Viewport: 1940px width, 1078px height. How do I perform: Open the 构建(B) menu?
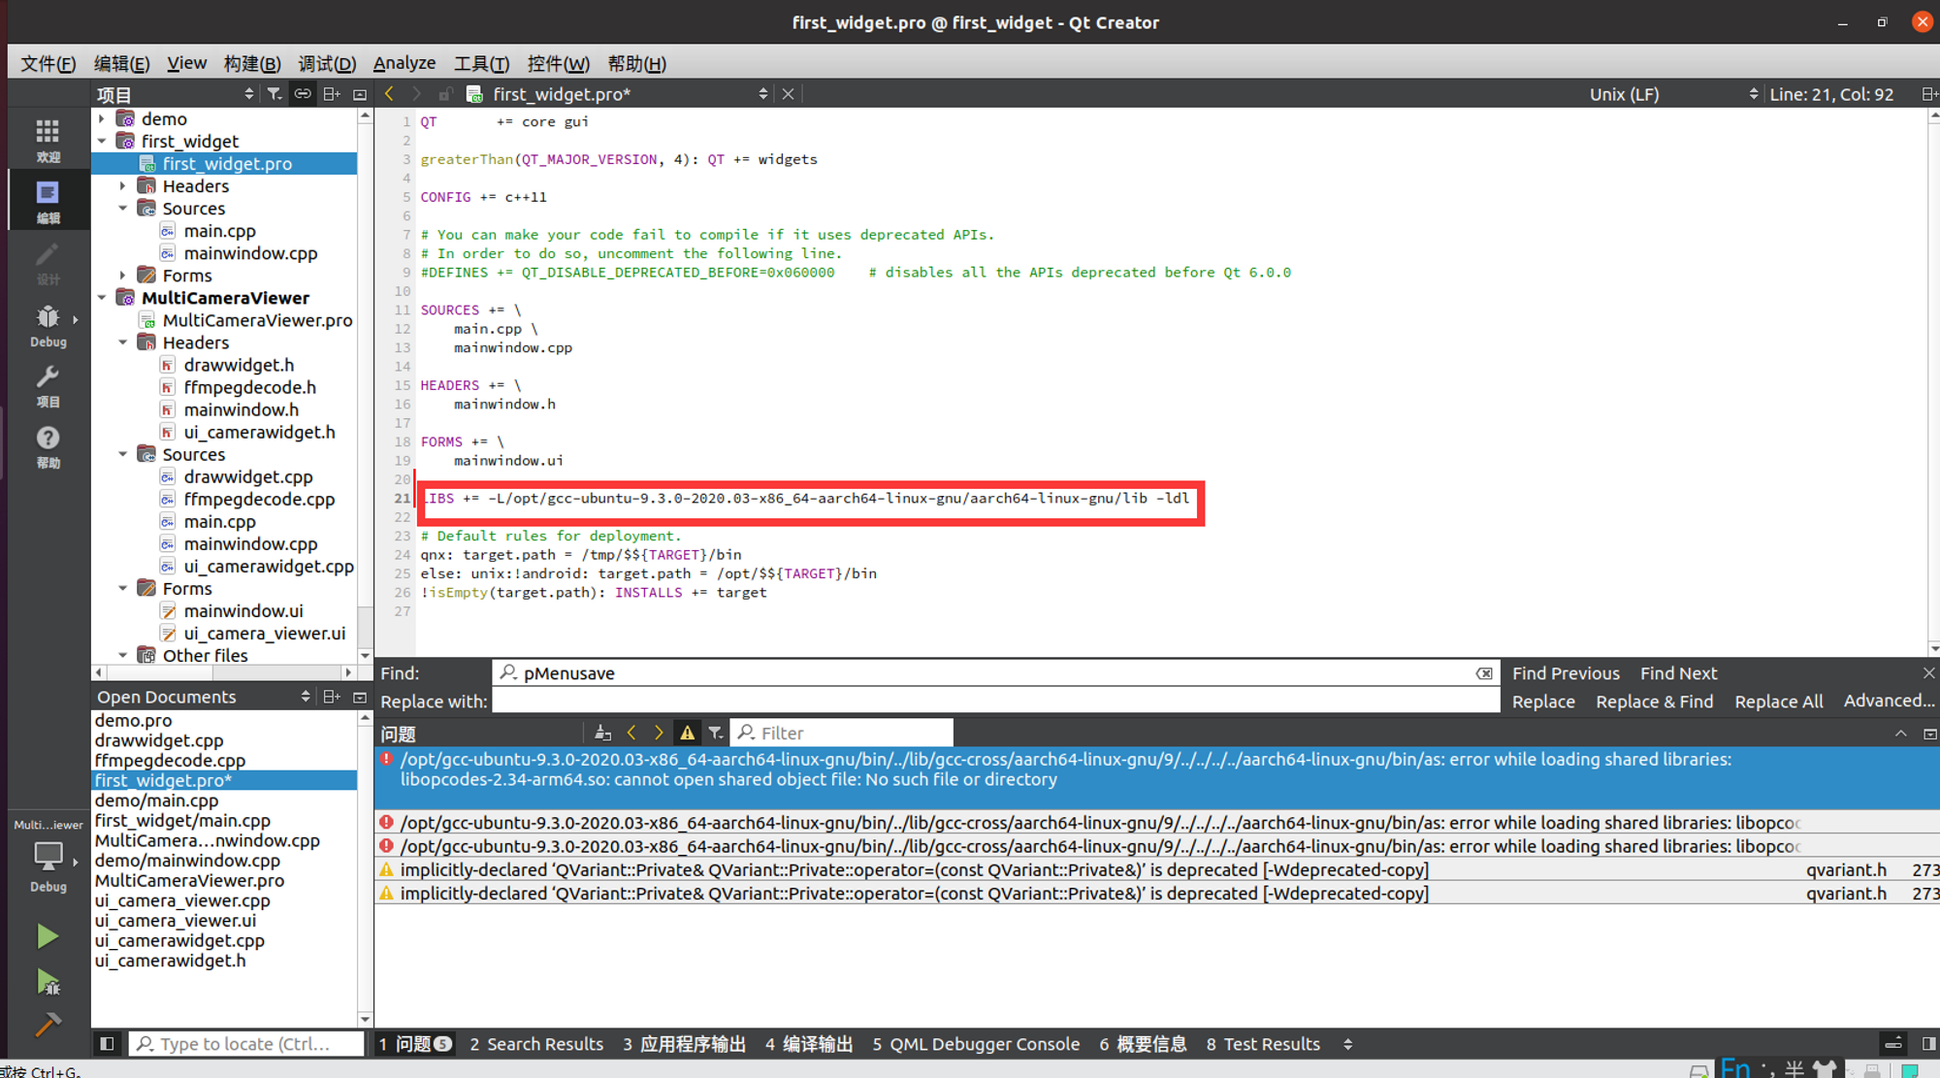252,63
